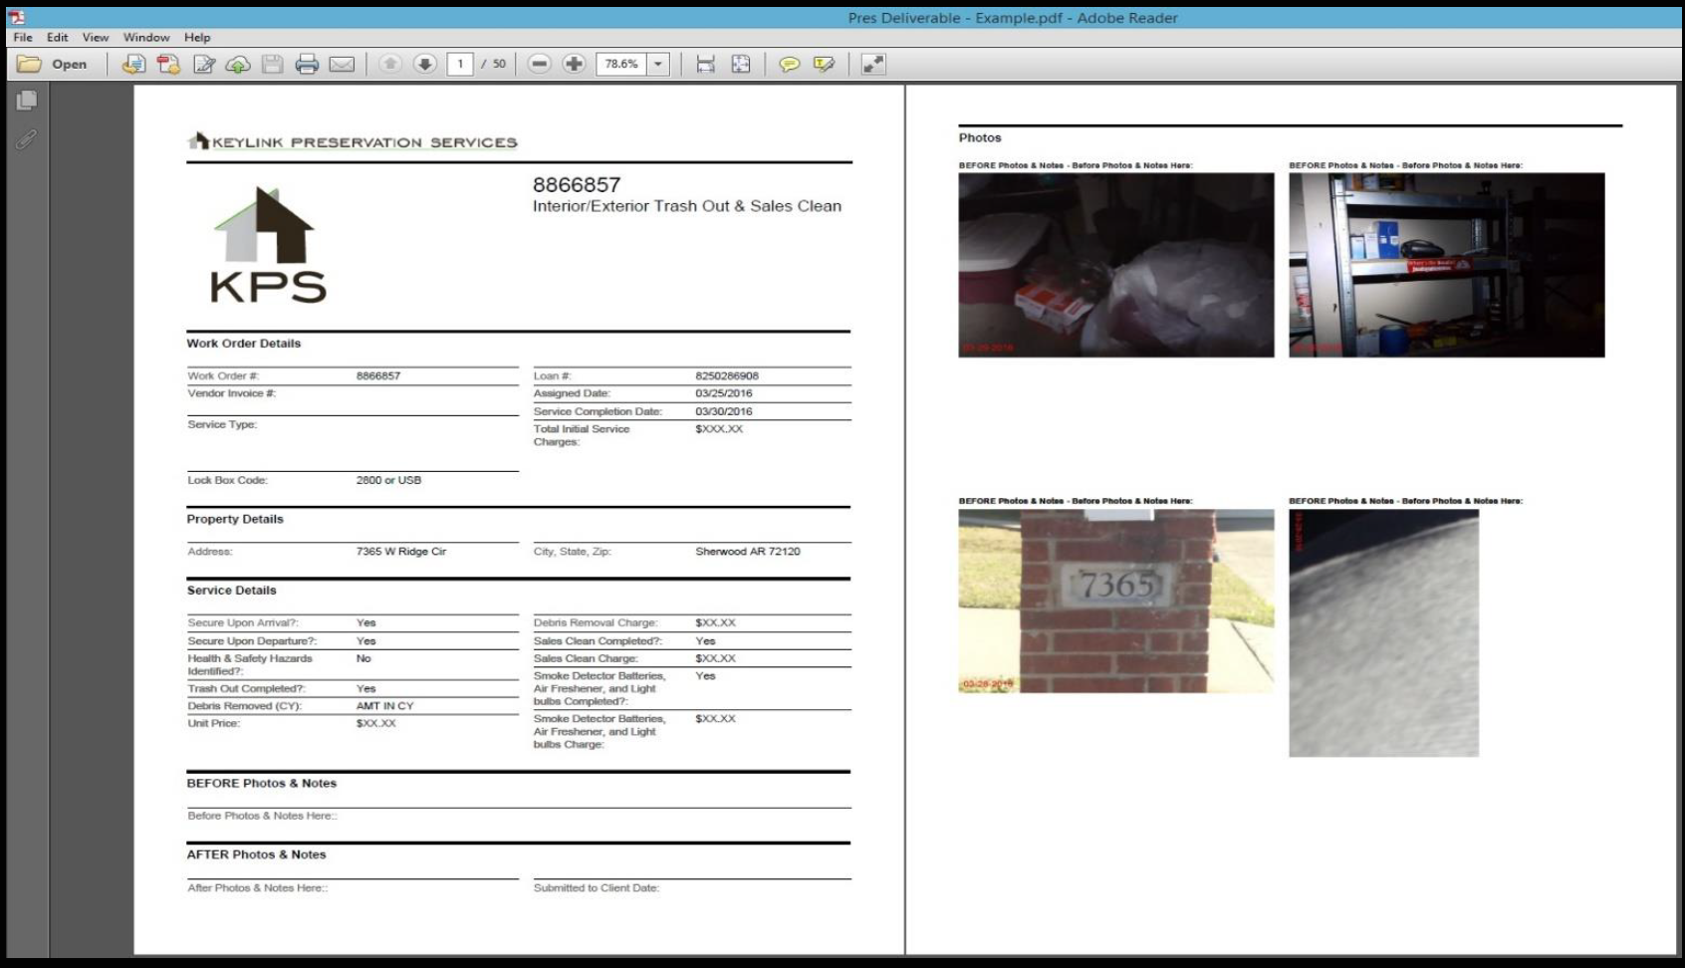Click the Open folder button
Screen dimensions: 1685x968
(53, 64)
